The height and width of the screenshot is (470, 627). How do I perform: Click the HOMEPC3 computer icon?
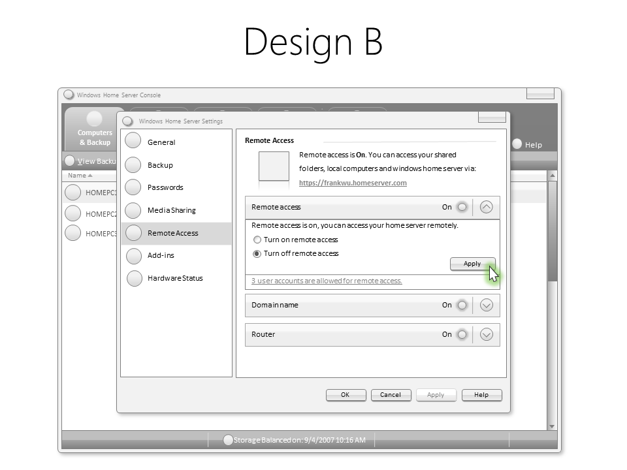tap(72, 233)
